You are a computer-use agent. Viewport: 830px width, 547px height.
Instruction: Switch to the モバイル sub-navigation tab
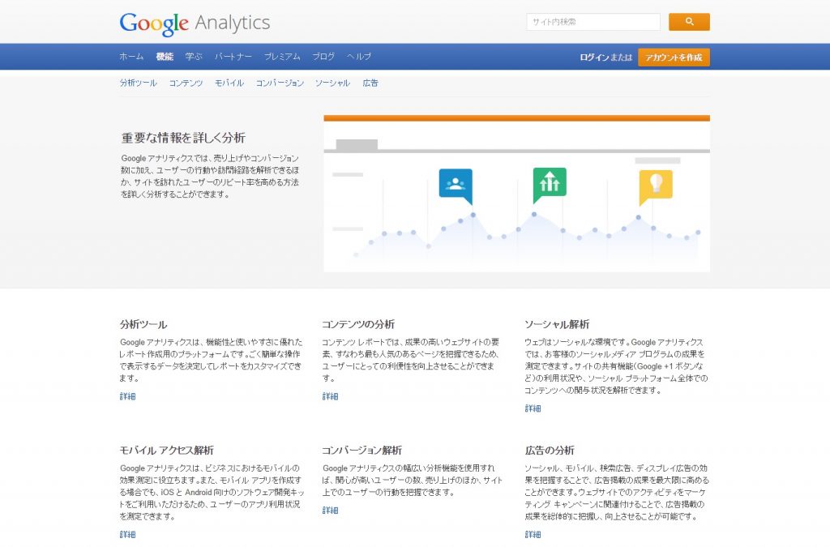pyautogui.click(x=229, y=83)
